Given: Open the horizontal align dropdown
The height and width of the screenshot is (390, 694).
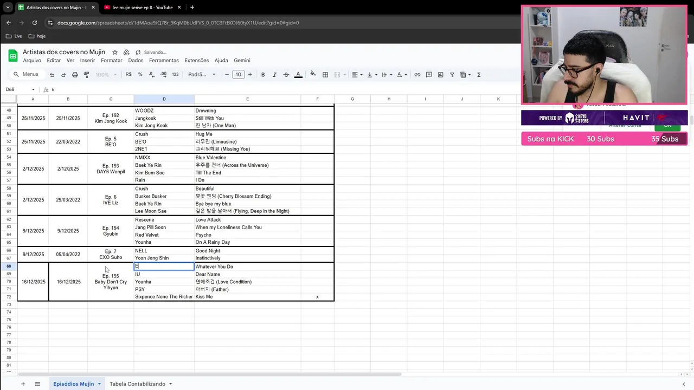Looking at the screenshot, I should click(357, 75).
